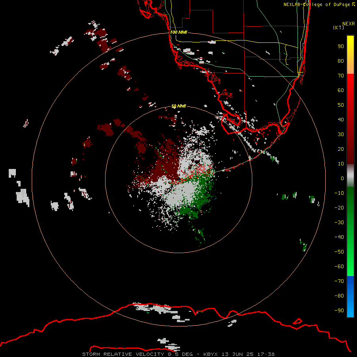Image resolution: width=357 pixels, height=357 pixels.
Task: Click the "-30" value on the velocity scale
Action: tap(339, 223)
